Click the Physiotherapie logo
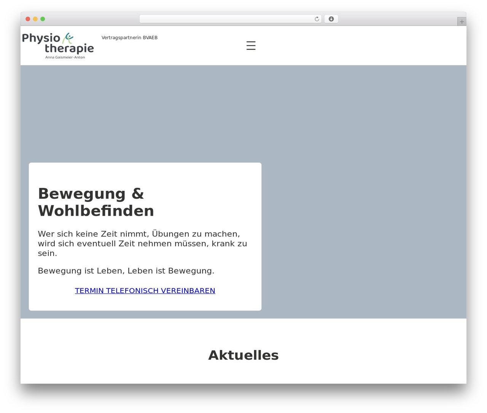Viewport: 487px width, 413px height. pyautogui.click(x=58, y=46)
